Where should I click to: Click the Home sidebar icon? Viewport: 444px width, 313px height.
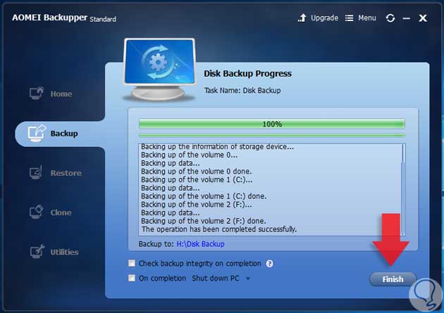[37, 94]
